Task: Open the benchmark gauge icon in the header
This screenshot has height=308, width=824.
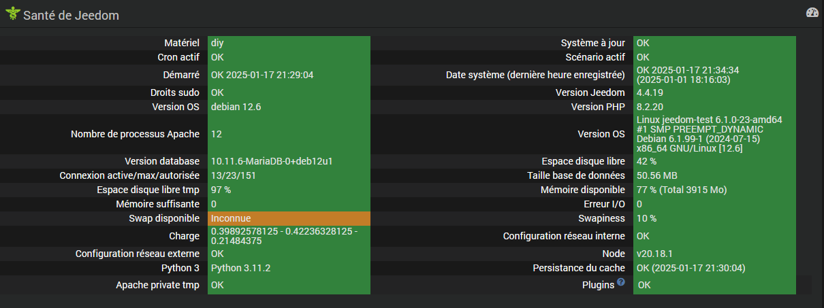Action: click(x=812, y=13)
